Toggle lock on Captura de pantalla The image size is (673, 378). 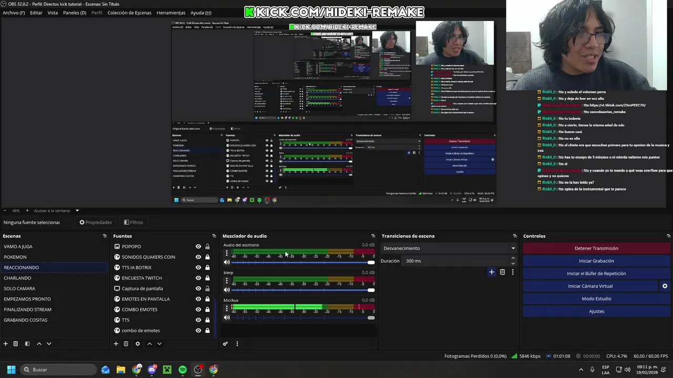pos(207,289)
